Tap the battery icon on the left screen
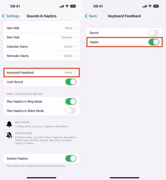 (x=73, y=6)
